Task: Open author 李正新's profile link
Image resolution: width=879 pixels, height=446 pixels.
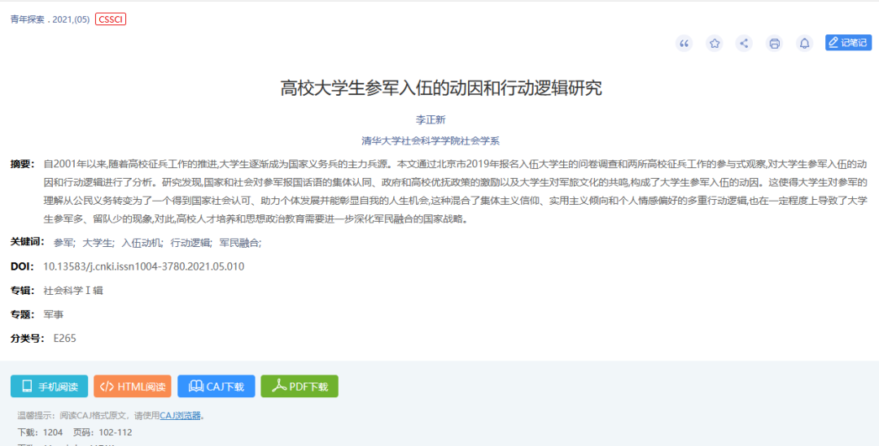Action: 431,119
